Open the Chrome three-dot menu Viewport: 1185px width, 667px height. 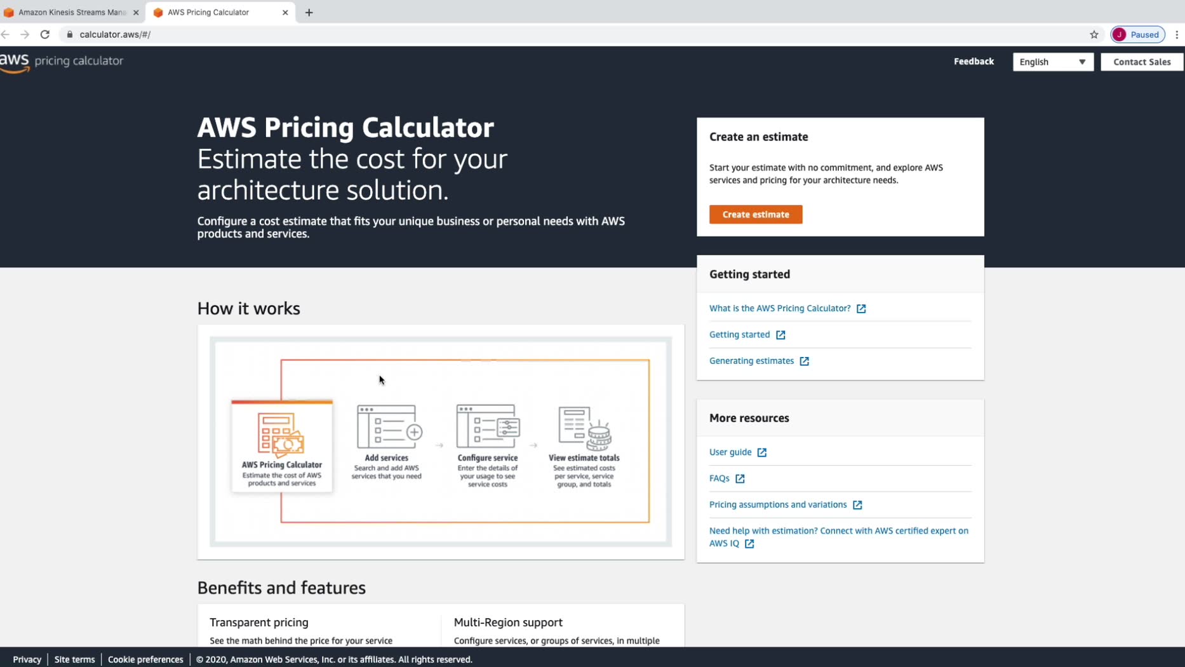(1177, 34)
